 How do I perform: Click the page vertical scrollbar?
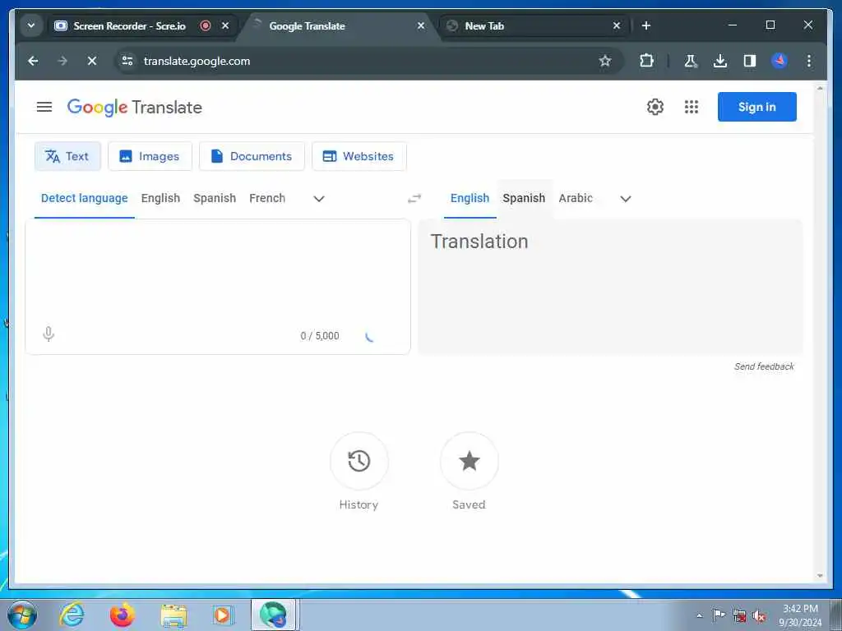pyautogui.click(x=820, y=332)
